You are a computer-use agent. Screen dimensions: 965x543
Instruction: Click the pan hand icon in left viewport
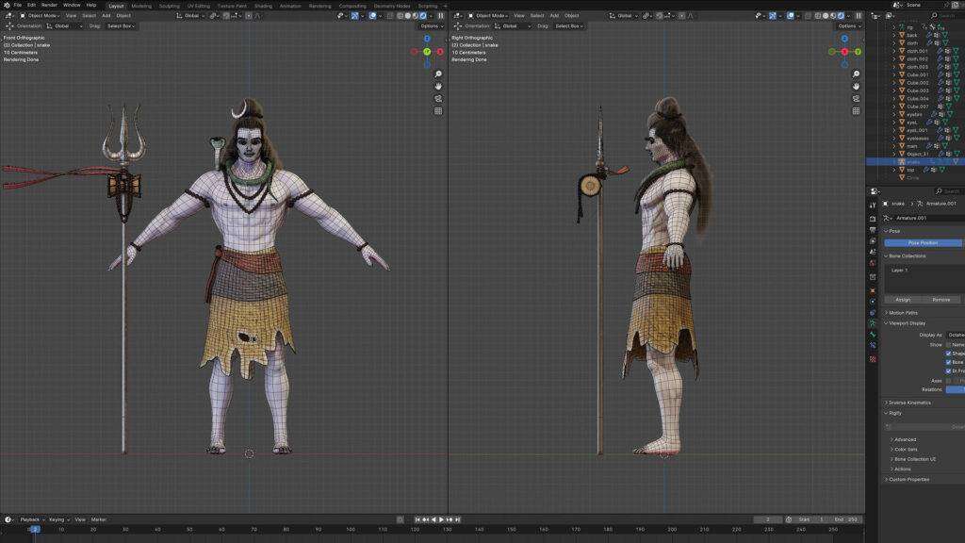tap(438, 86)
